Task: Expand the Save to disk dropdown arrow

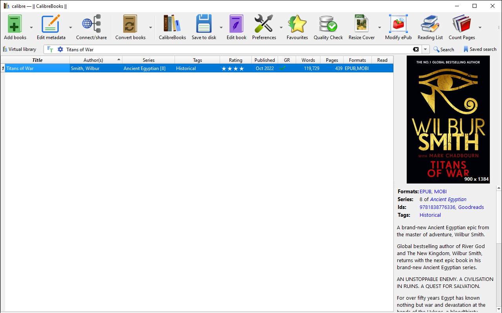Action: pos(221,27)
